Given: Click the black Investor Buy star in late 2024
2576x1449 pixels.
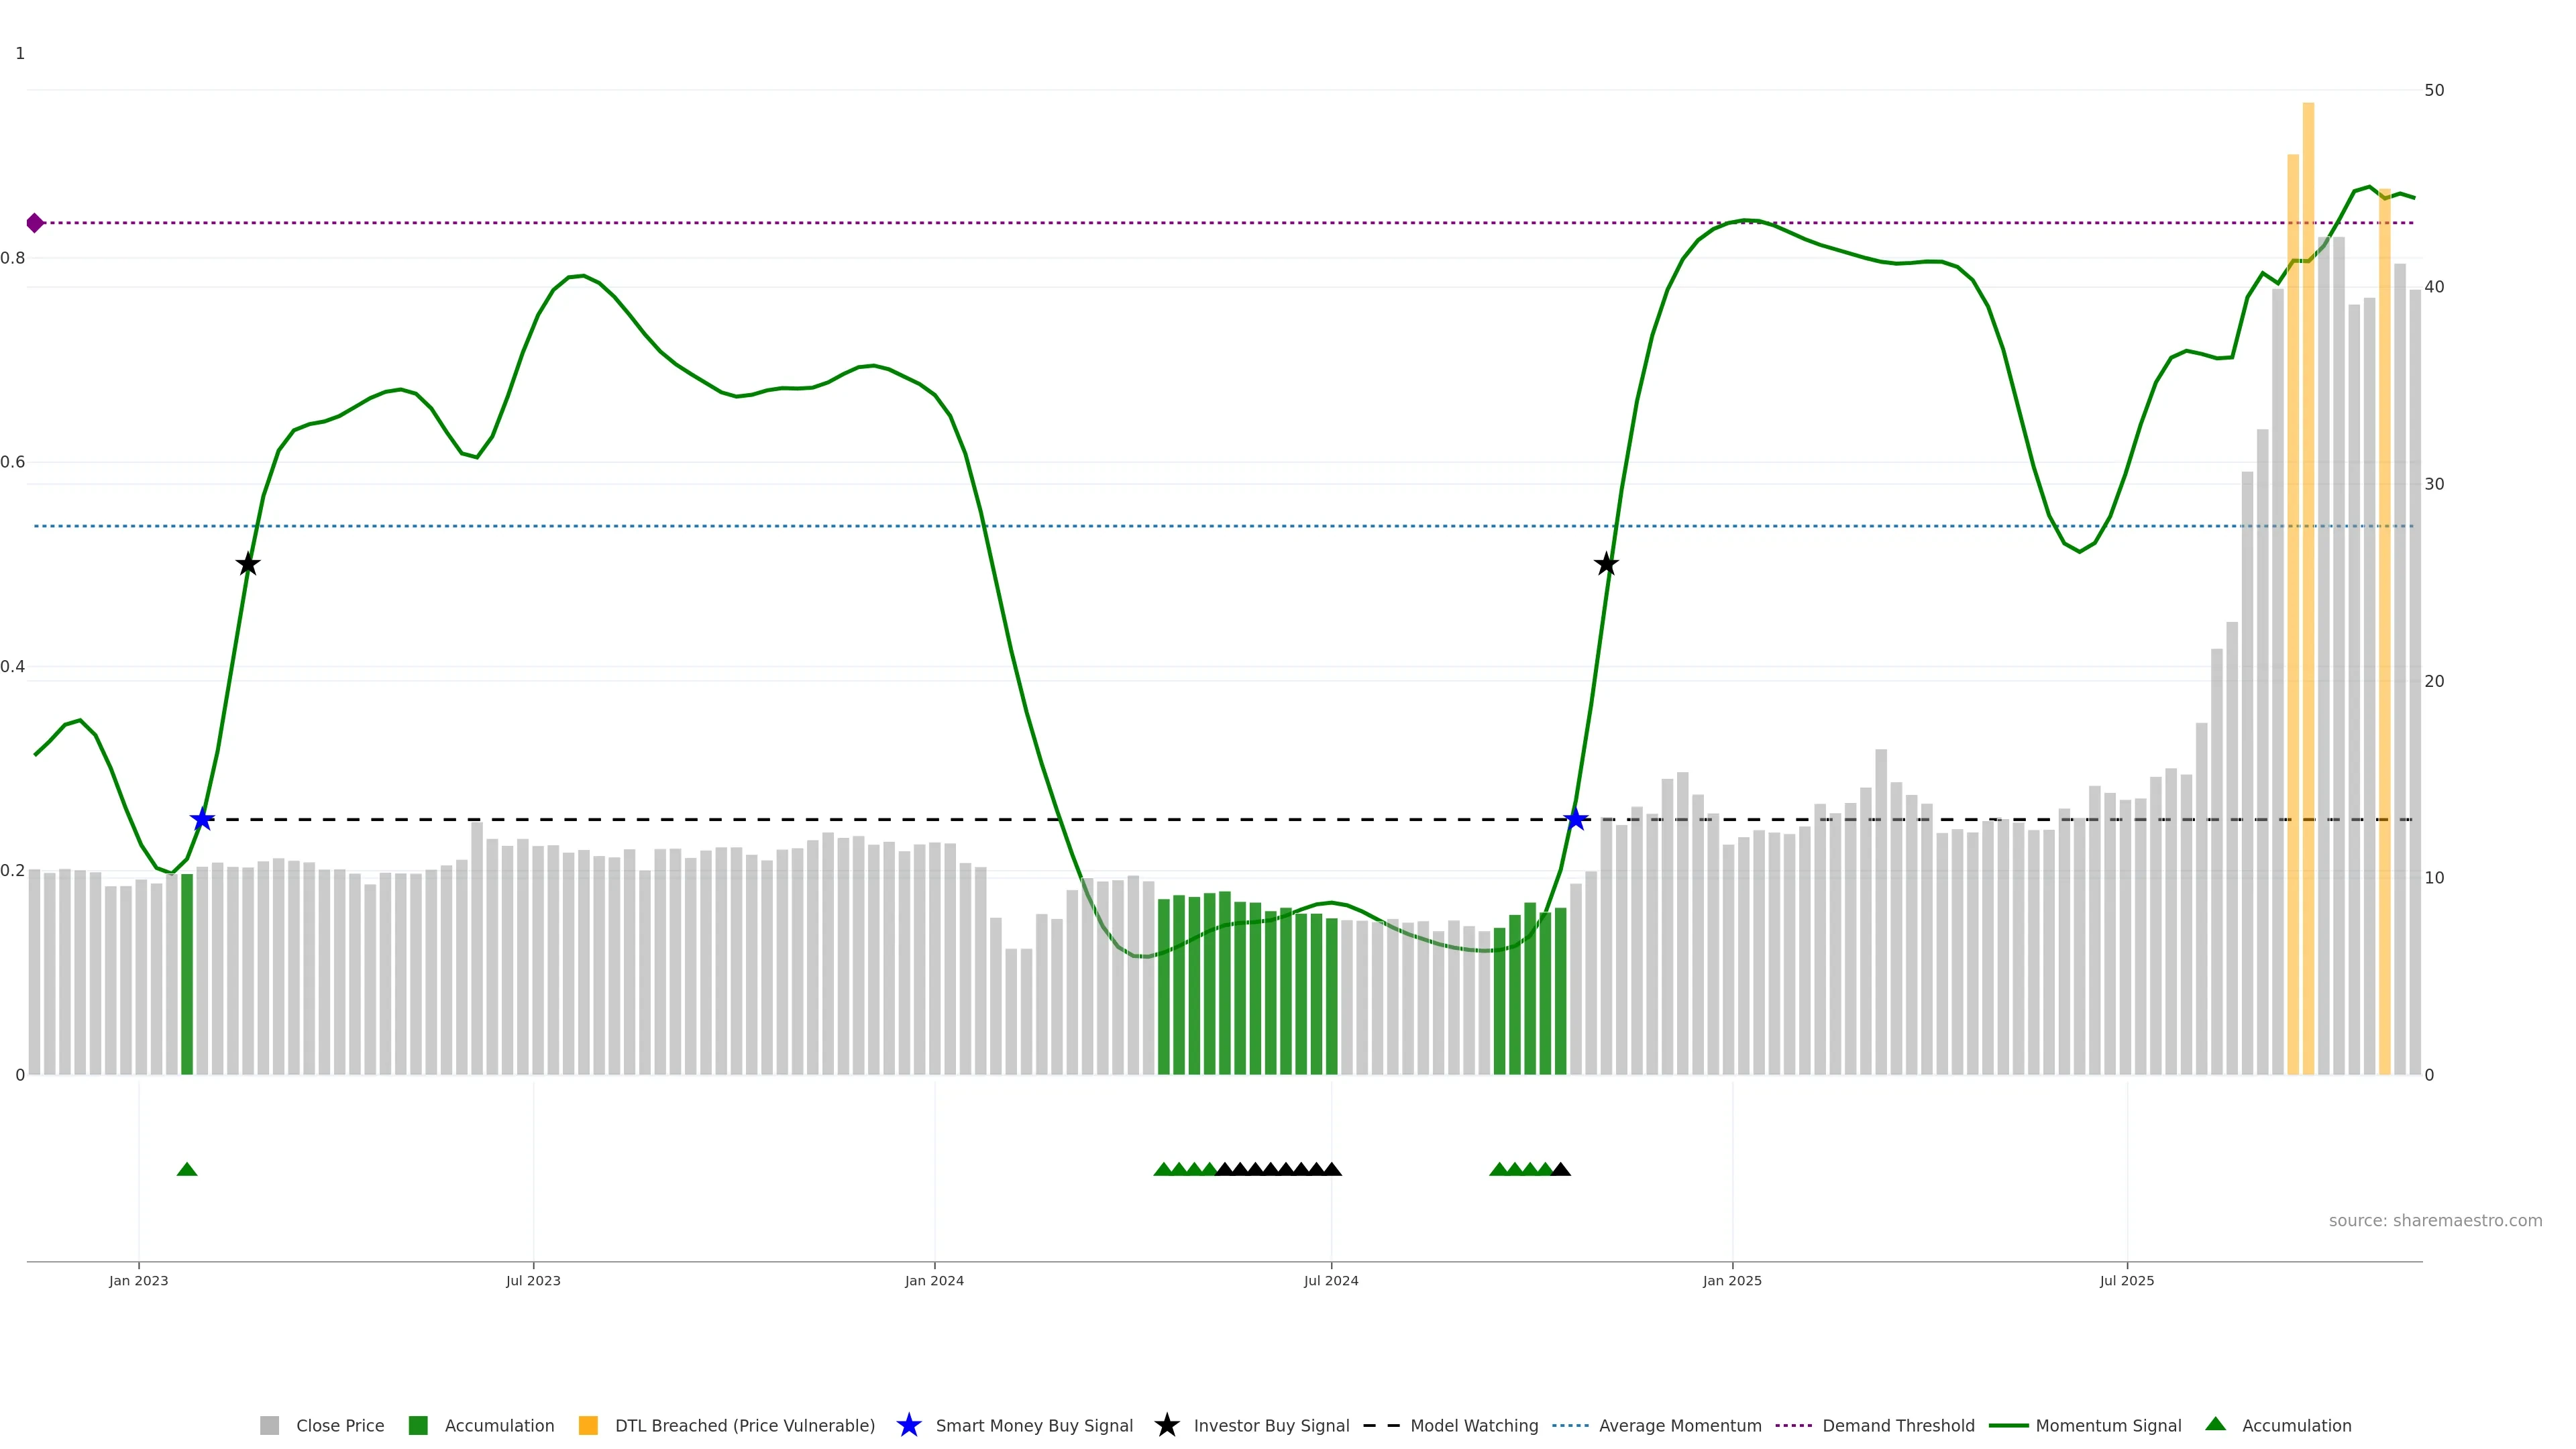Looking at the screenshot, I should click(1606, 565).
